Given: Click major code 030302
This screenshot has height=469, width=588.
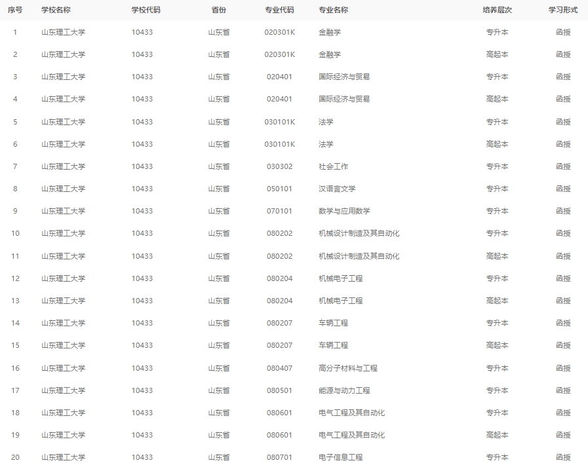Looking at the screenshot, I should click(279, 166).
